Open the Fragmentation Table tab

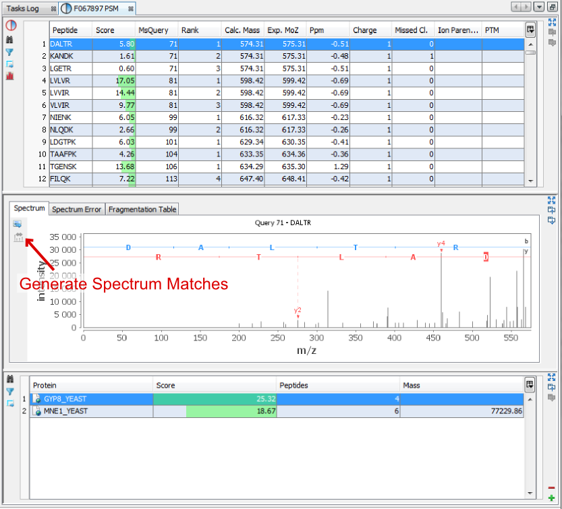pos(142,210)
